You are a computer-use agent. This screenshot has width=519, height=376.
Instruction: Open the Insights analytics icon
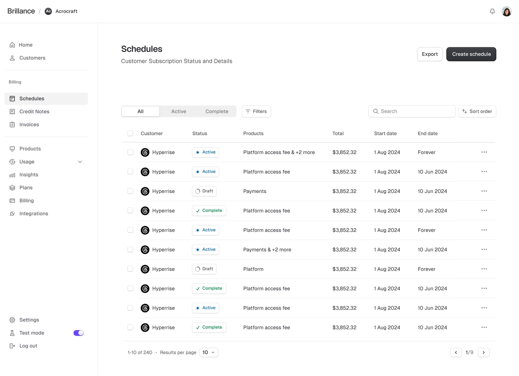pos(12,175)
